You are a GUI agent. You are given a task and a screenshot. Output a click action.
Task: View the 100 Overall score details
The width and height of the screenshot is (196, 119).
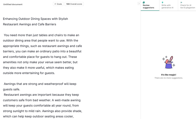coord(74,4)
